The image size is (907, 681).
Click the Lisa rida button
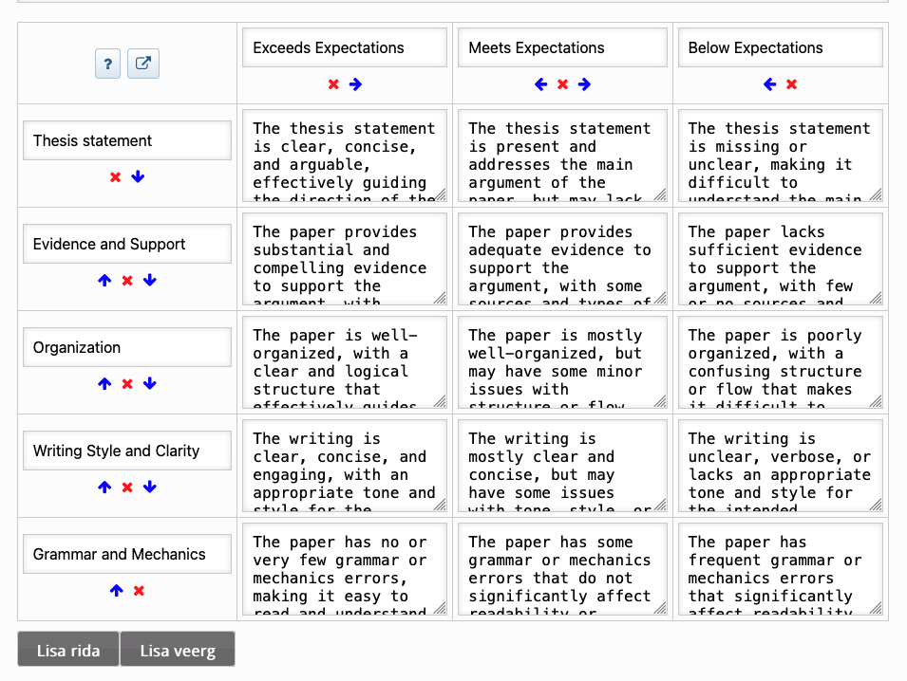pos(68,650)
